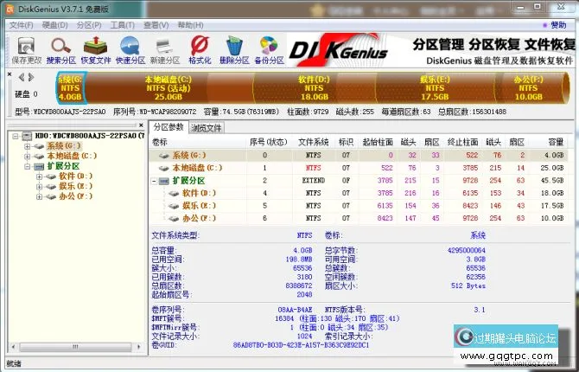Click tree panel scrollbar right arrow

click(138, 347)
